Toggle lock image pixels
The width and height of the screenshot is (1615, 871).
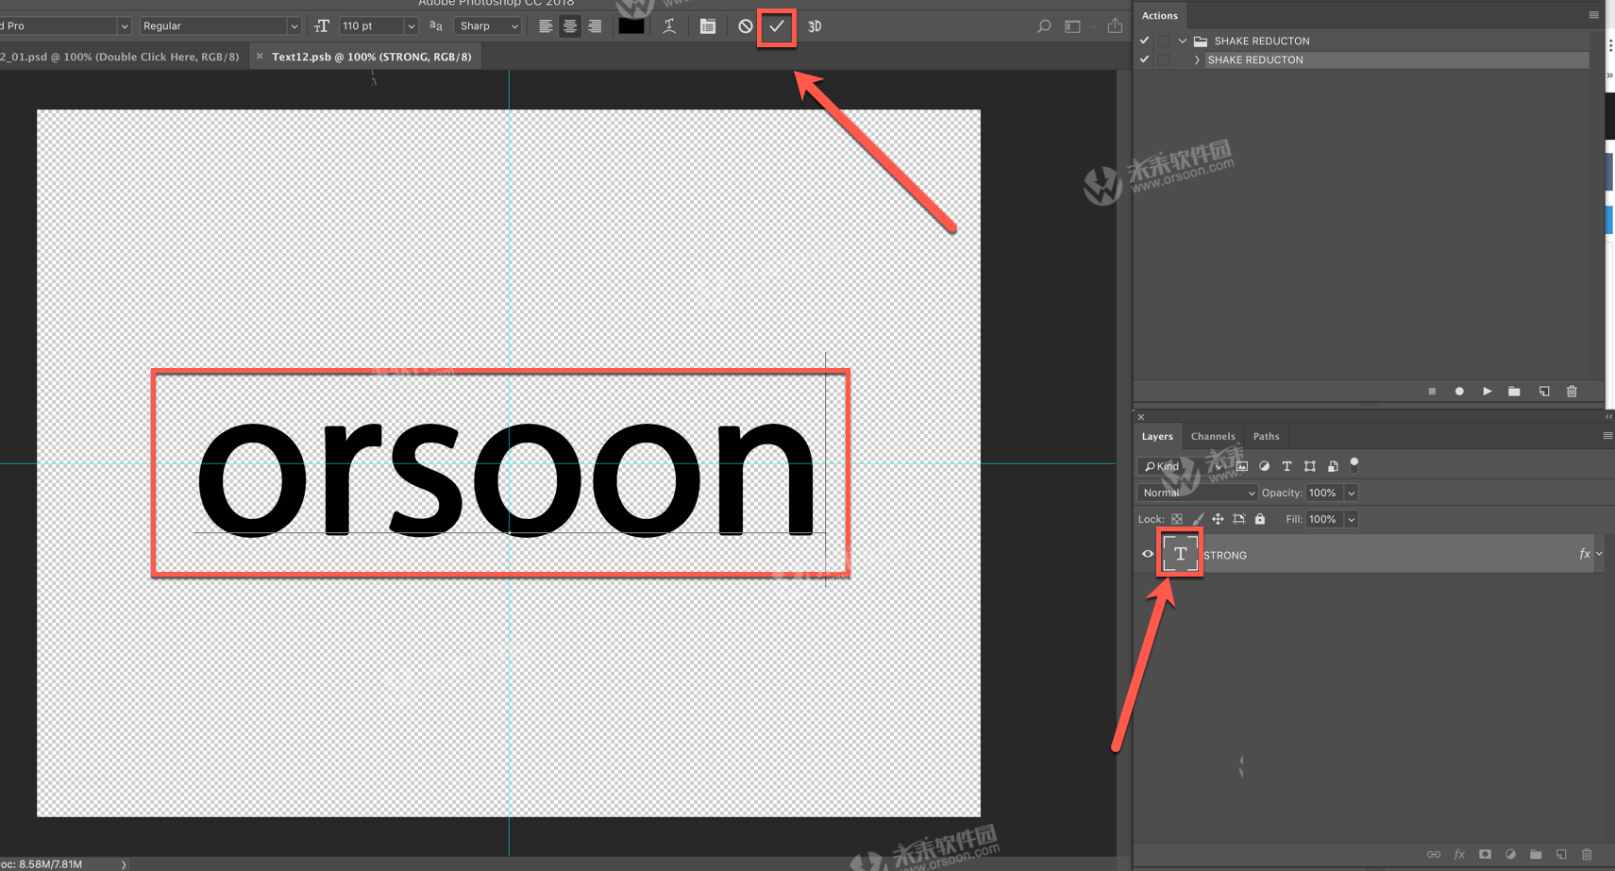point(1198,519)
